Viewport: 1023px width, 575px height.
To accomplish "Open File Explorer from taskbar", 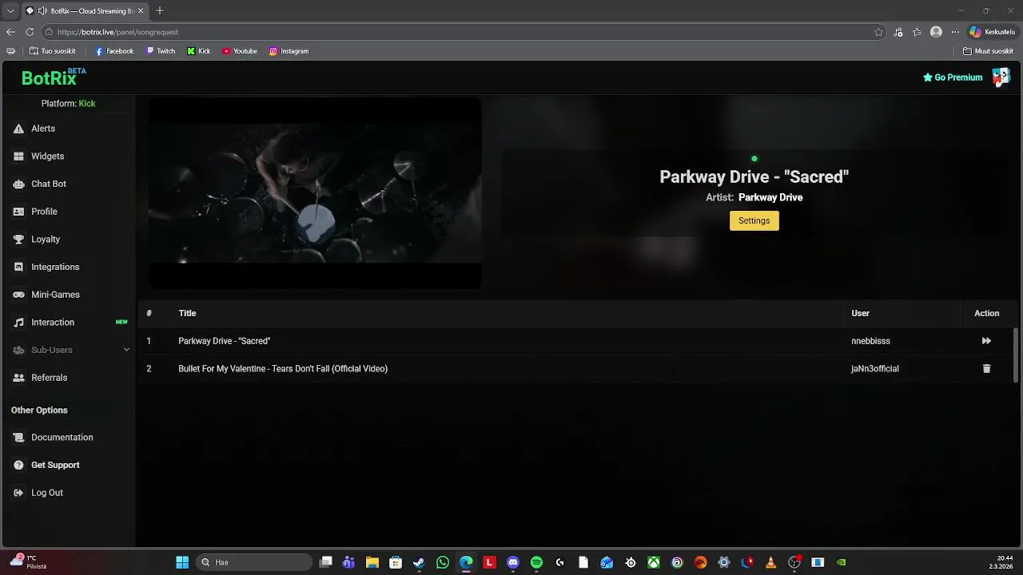I will pos(372,562).
